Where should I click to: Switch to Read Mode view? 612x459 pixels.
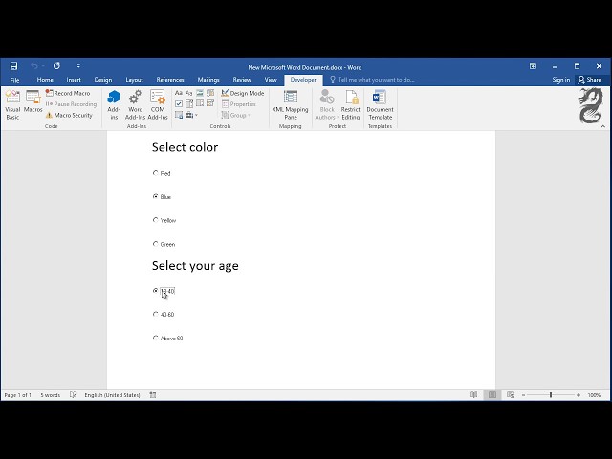(474, 395)
